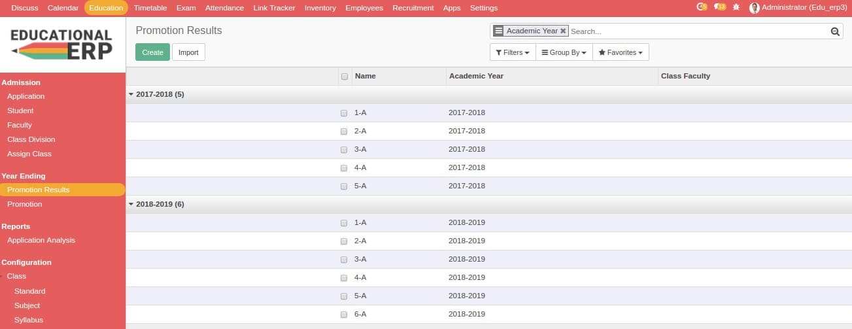Go to the Timetable menu
The image size is (852, 329).
[150, 8]
